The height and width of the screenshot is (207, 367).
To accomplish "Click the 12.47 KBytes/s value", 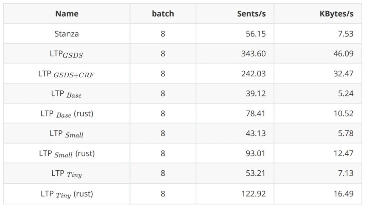I will [343, 154].
